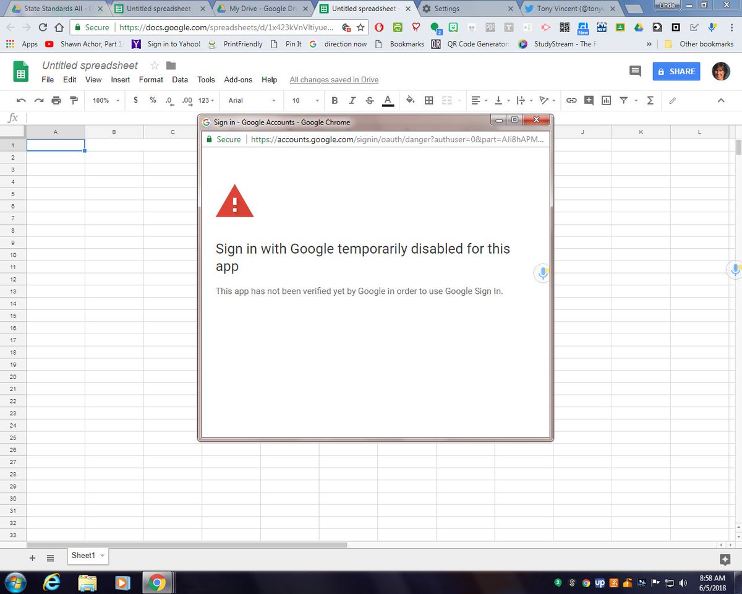742x594 pixels.
Task: Open the font size 10 dropdown
Action: click(x=305, y=100)
